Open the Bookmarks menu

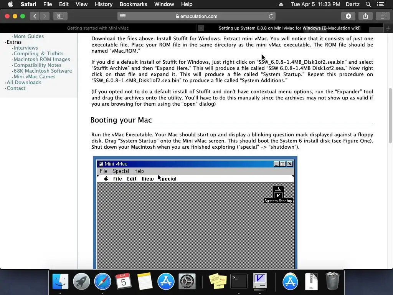133,4
